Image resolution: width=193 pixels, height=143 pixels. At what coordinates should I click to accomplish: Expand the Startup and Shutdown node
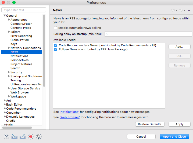(9, 76)
